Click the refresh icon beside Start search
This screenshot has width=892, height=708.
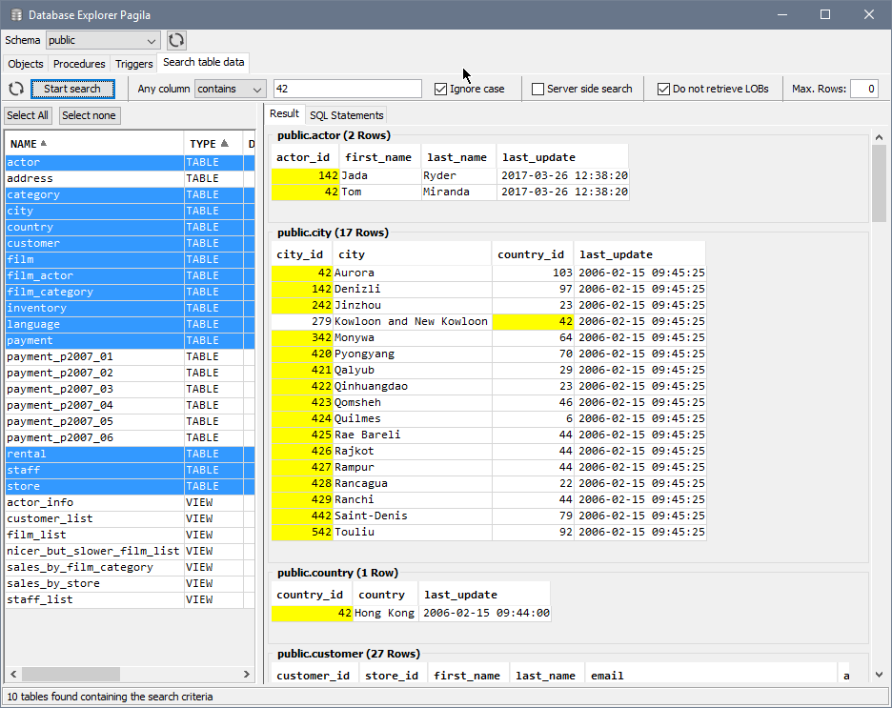pos(14,89)
